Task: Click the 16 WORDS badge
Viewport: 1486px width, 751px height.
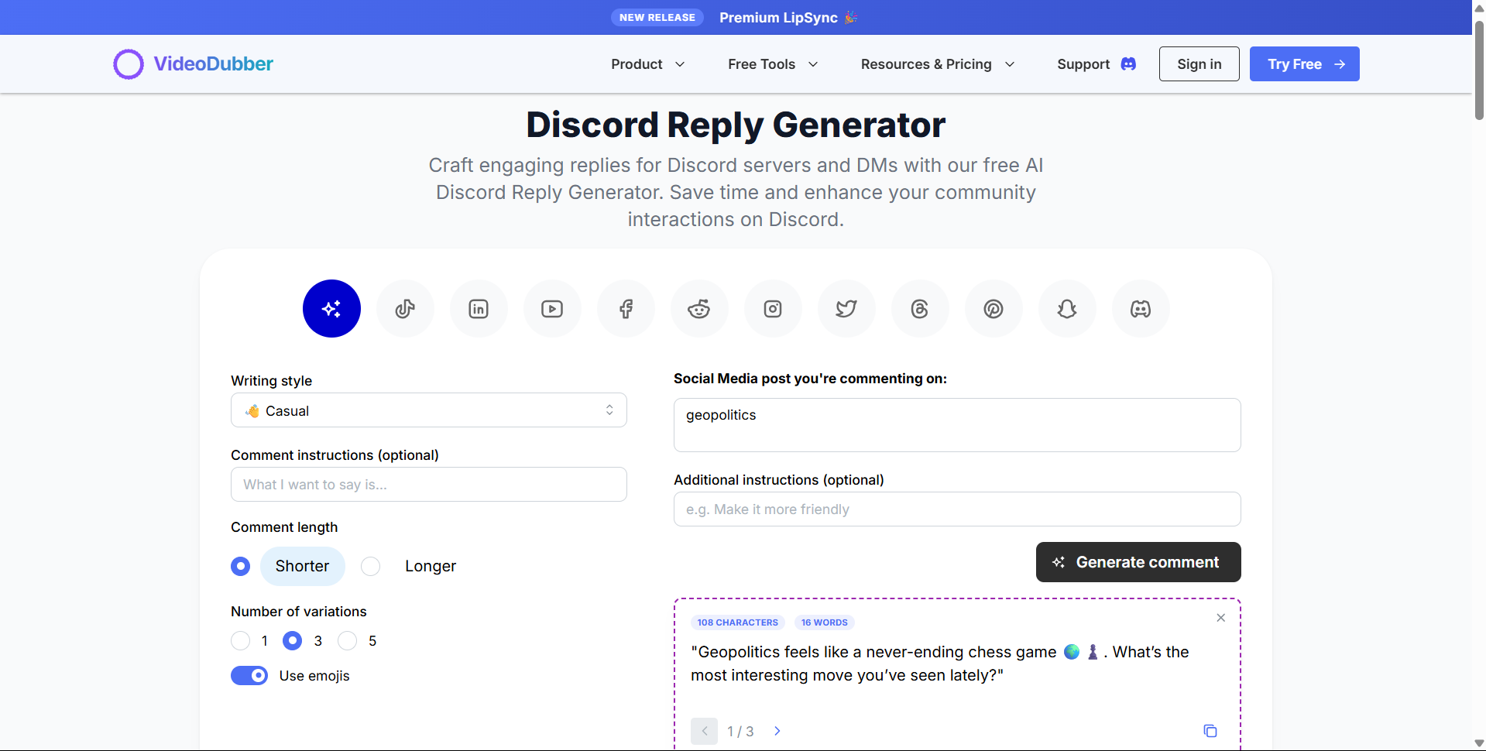Action: point(824,622)
